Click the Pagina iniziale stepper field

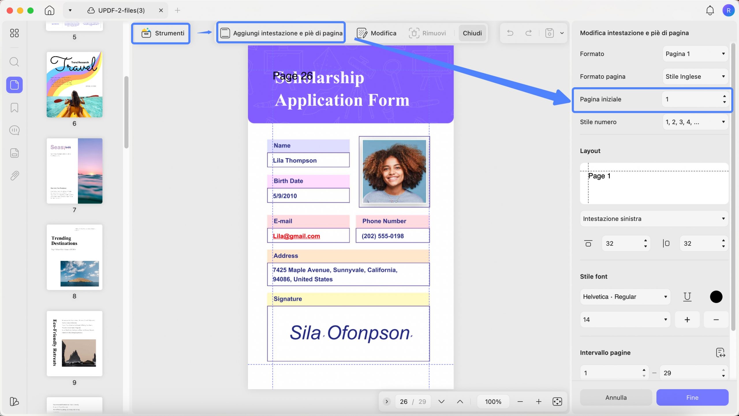point(695,99)
